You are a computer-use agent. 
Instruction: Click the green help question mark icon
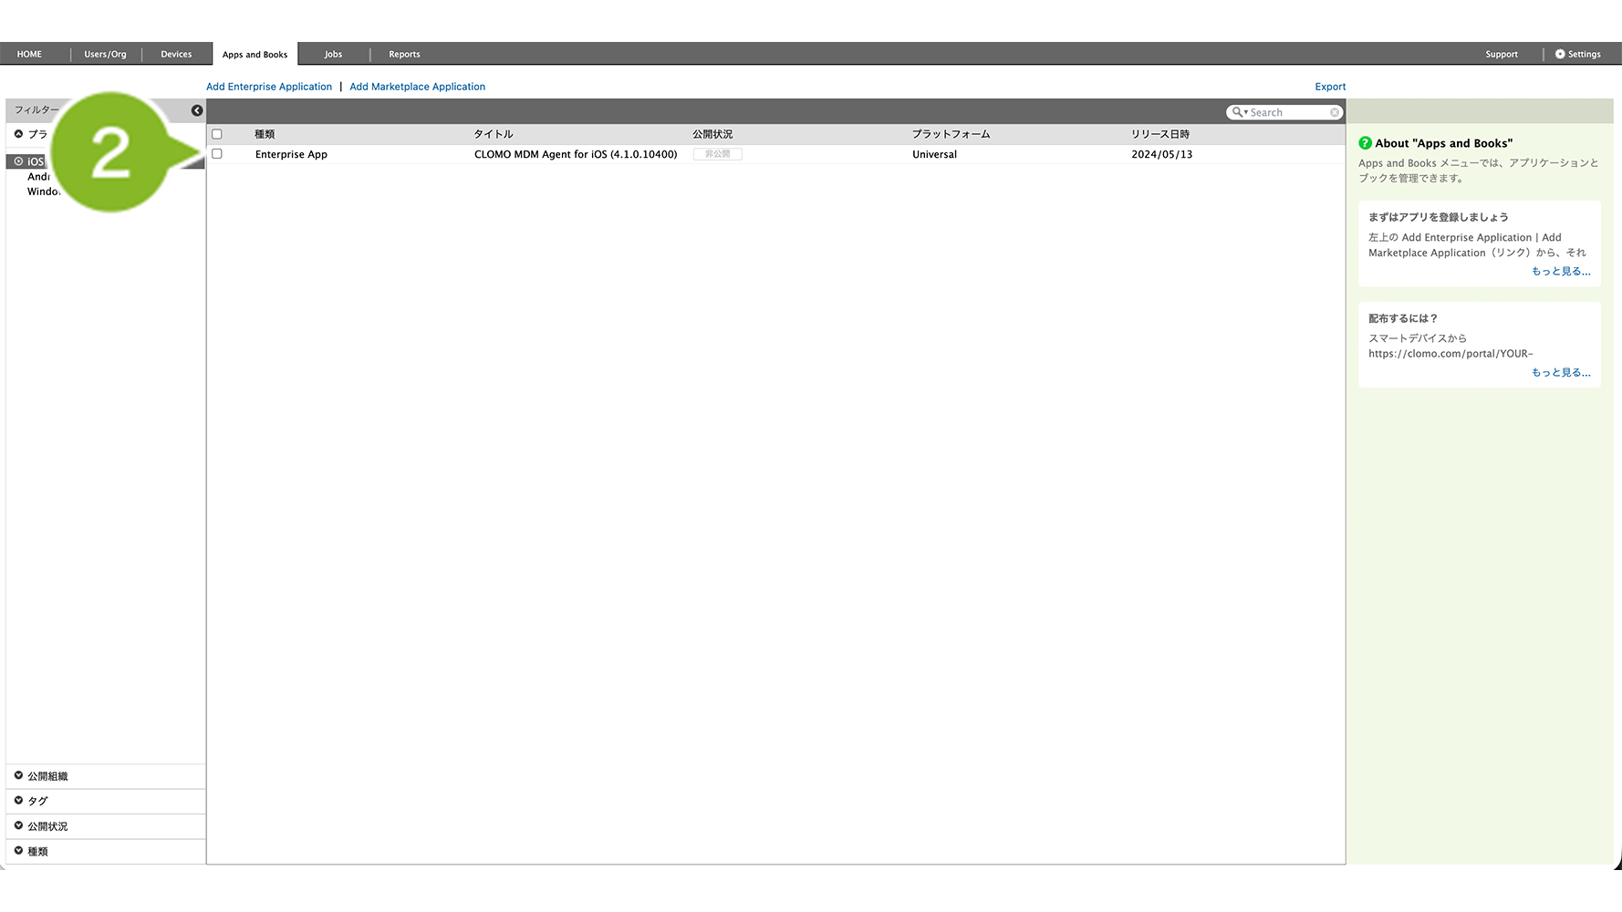[x=1365, y=143]
